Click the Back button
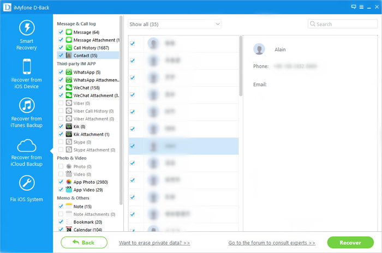Viewport: 382px width, 253px height. click(84, 243)
